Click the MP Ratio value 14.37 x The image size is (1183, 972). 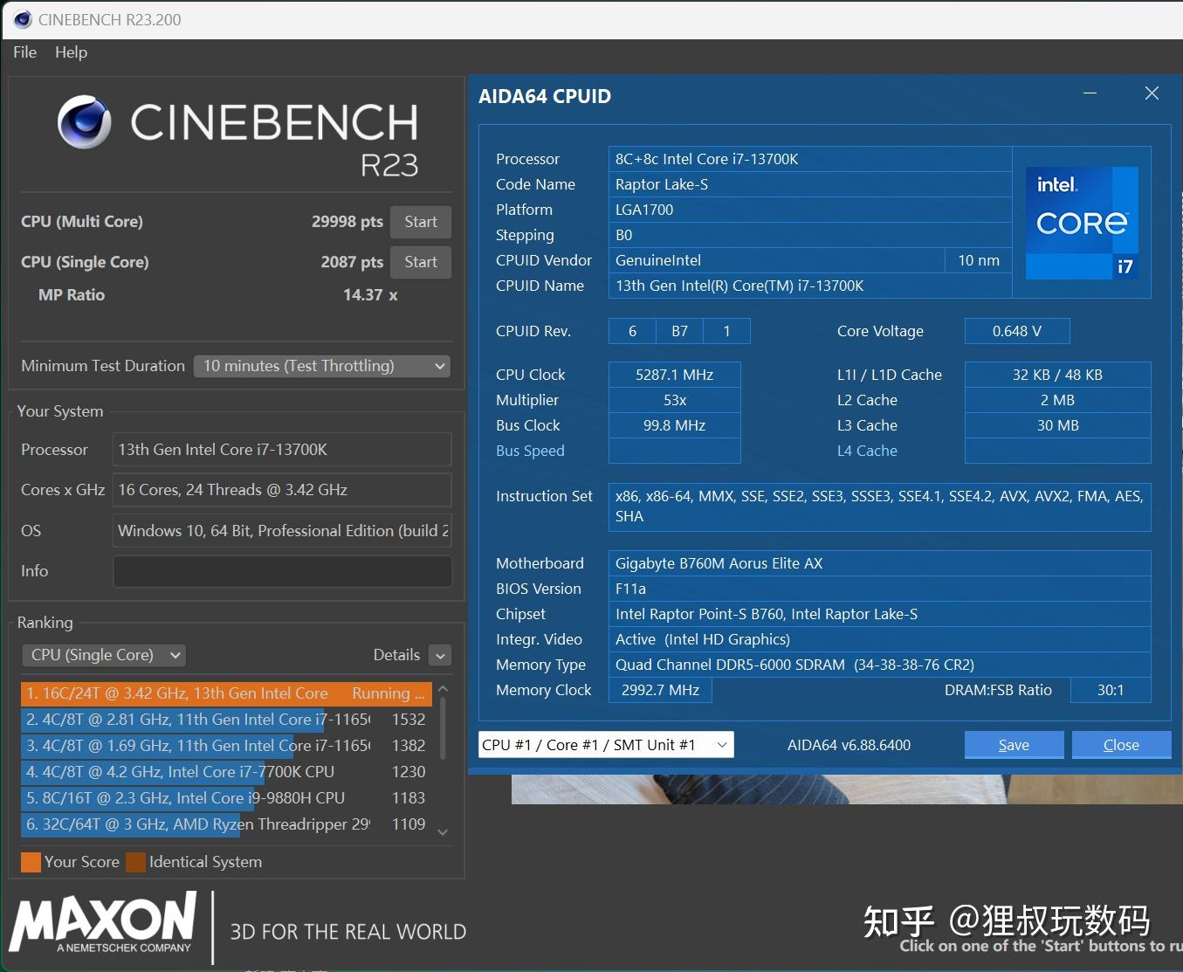(x=370, y=295)
